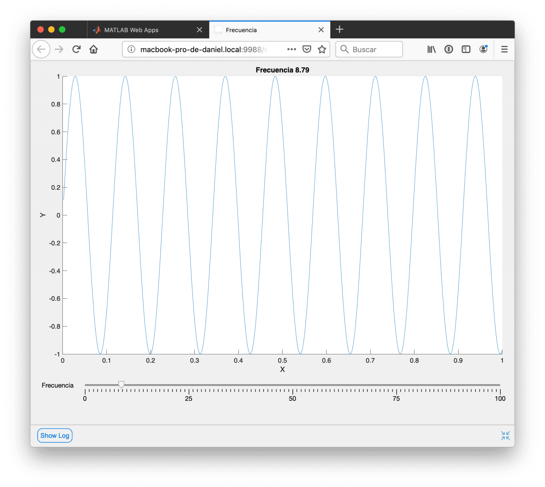Viewport: 545px width, 487px height.
Task: Click the X axis label
Action: pyautogui.click(x=282, y=369)
